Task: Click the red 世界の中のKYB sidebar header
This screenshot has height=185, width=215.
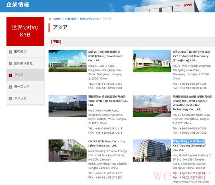Action: (x=25, y=32)
